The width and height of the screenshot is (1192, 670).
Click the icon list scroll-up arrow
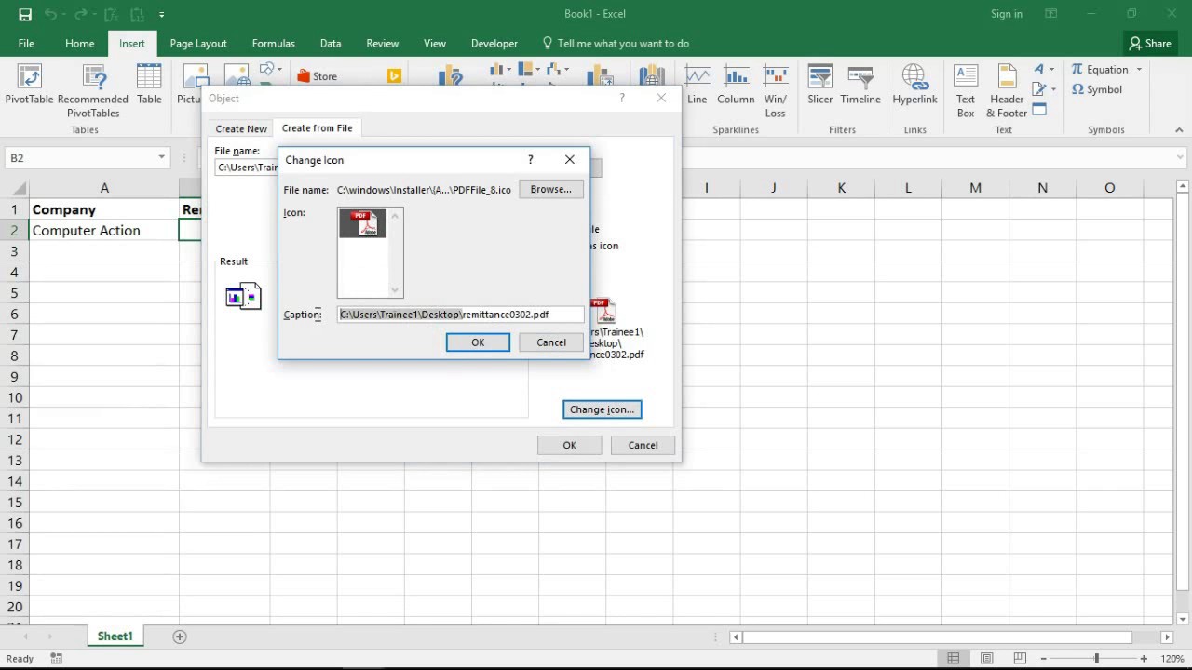pos(395,216)
